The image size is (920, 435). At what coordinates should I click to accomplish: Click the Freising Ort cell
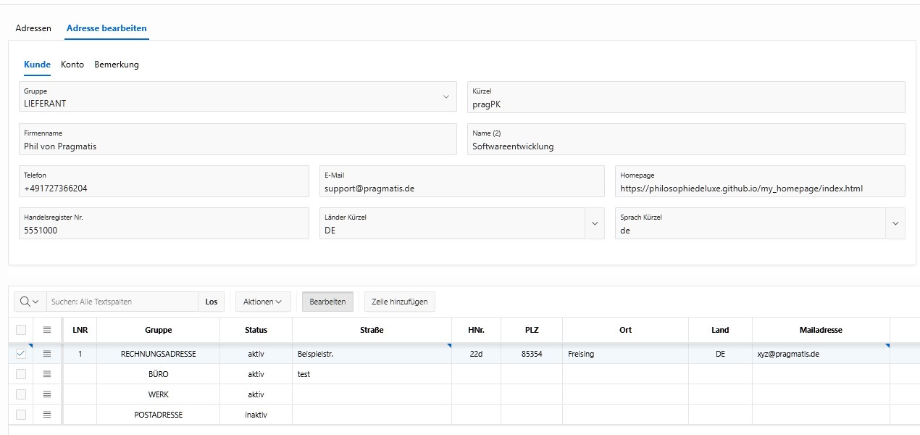[625, 354]
